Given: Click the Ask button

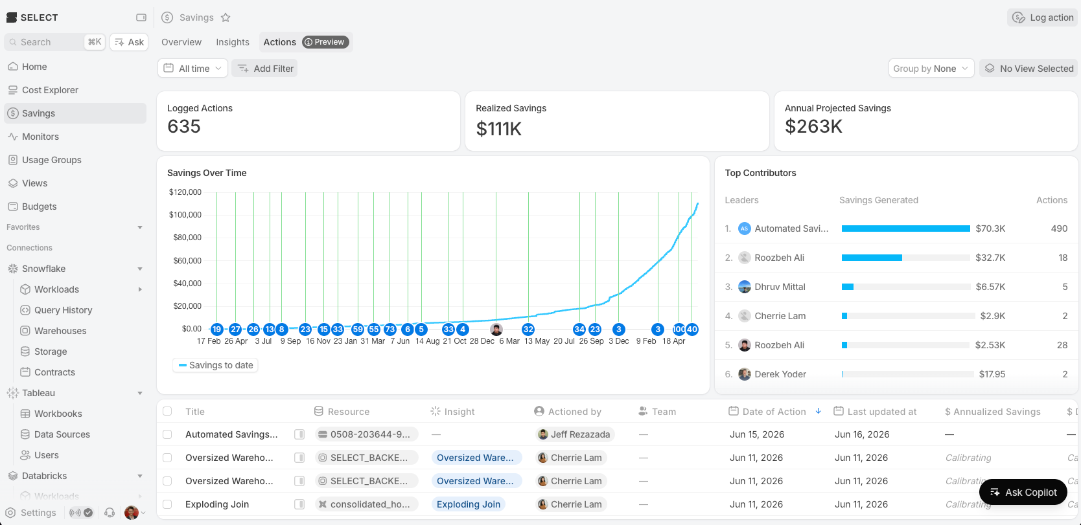Looking at the screenshot, I should (129, 42).
